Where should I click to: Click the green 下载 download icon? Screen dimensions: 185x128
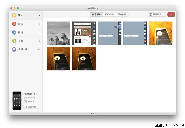point(14,41)
